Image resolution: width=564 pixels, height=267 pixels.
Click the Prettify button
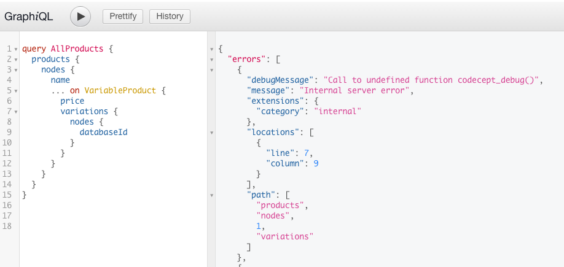click(123, 17)
